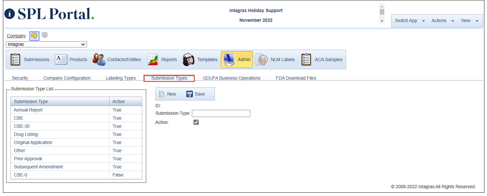Sort by the Submission Type column header
The image size is (487, 196).
click(60, 101)
